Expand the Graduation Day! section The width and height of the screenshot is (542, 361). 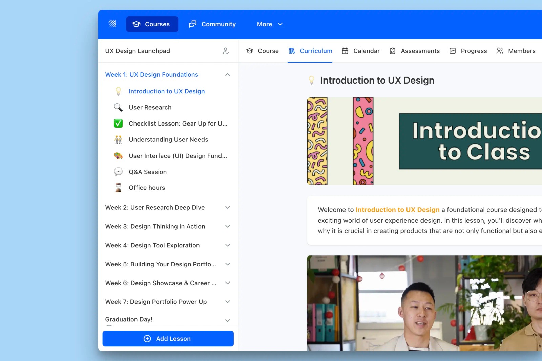click(228, 320)
